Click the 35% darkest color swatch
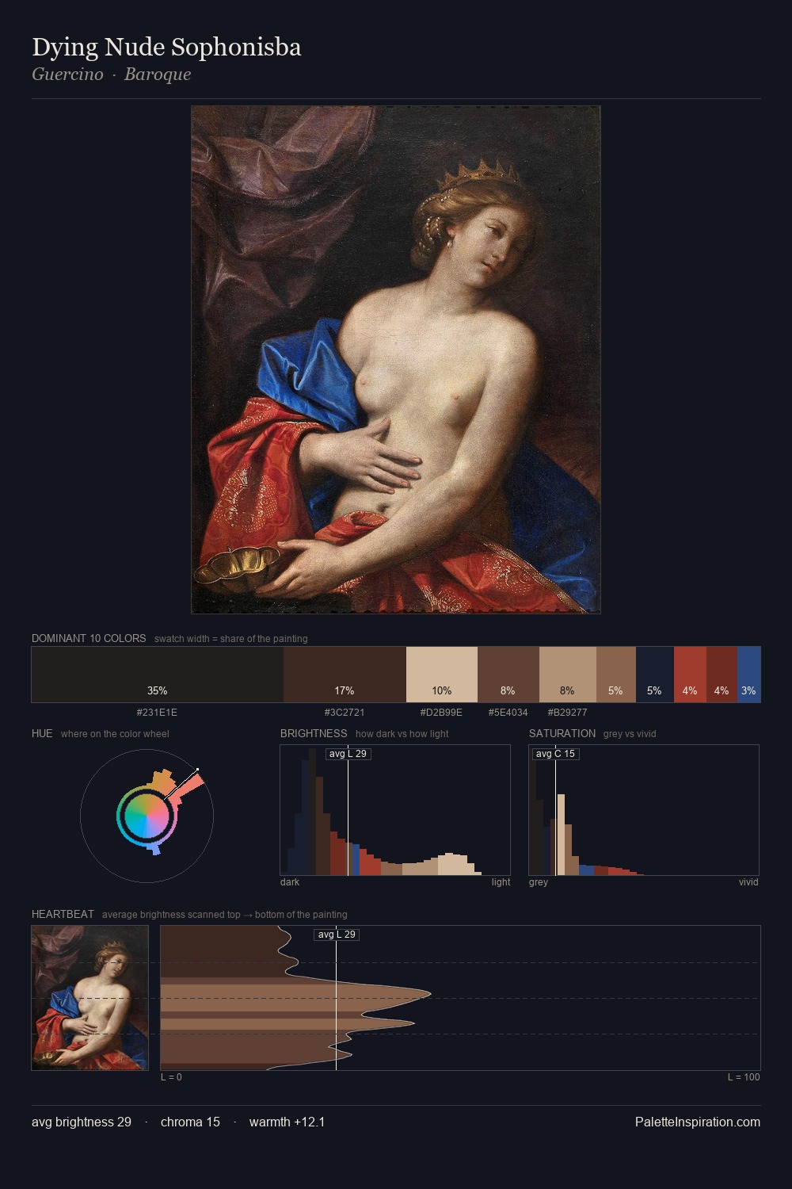The width and height of the screenshot is (792, 1189). (x=158, y=675)
